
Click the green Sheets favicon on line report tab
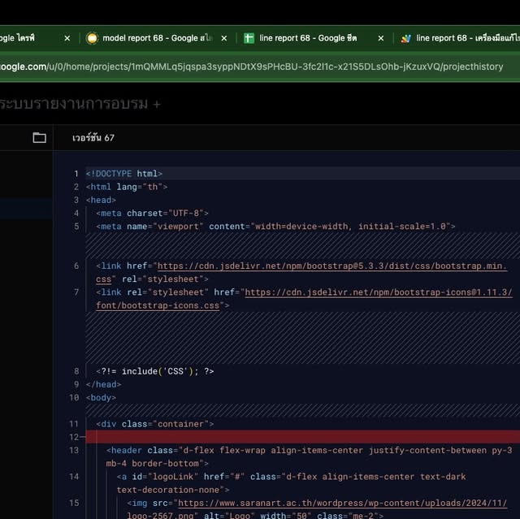[249, 38]
